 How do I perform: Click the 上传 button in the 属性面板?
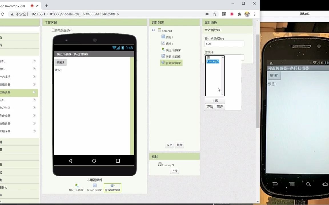tap(215, 101)
